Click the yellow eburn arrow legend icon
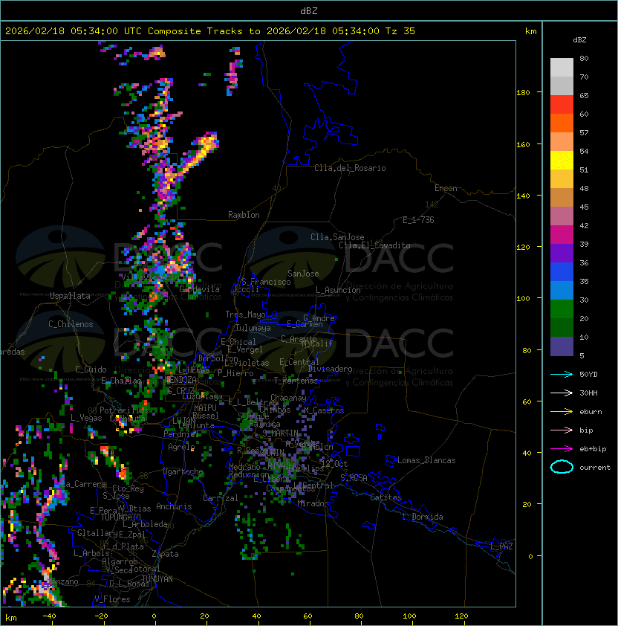The width and height of the screenshot is (618, 626). click(x=562, y=412)
